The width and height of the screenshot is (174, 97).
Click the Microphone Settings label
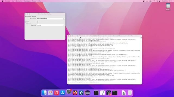pos(30,16)
